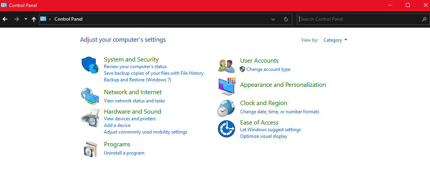
Task: Click the System and Security shield icon
Action: coord(90,65)
